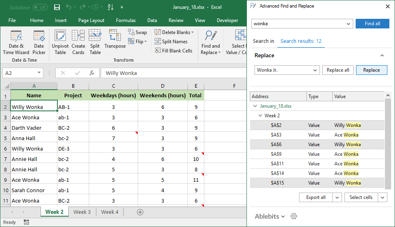
Task: Collapse the January_18.xlsx tree node
Action: point(255,106)
